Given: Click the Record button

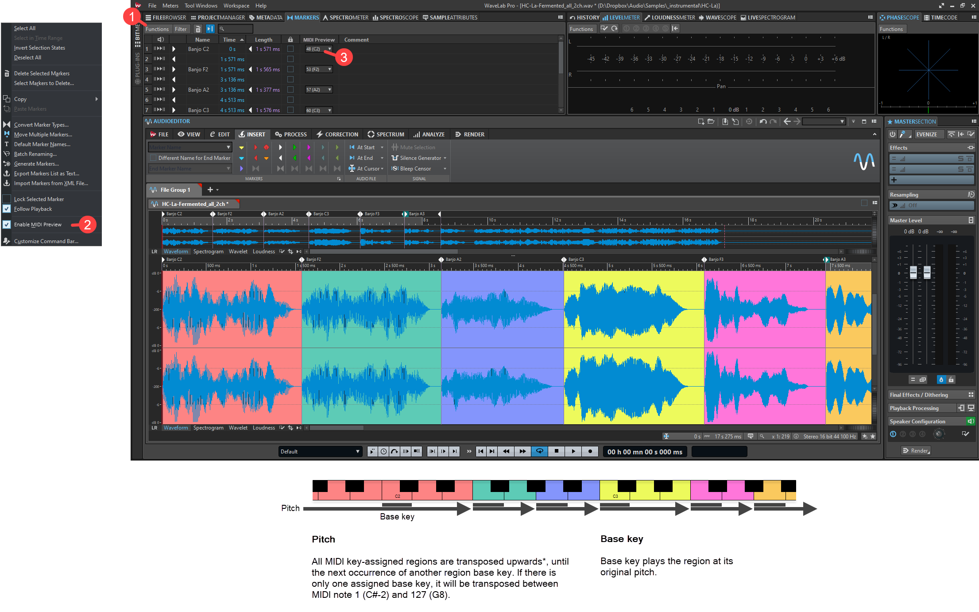Looking at the screenshot, I should [x=590, y=451].
